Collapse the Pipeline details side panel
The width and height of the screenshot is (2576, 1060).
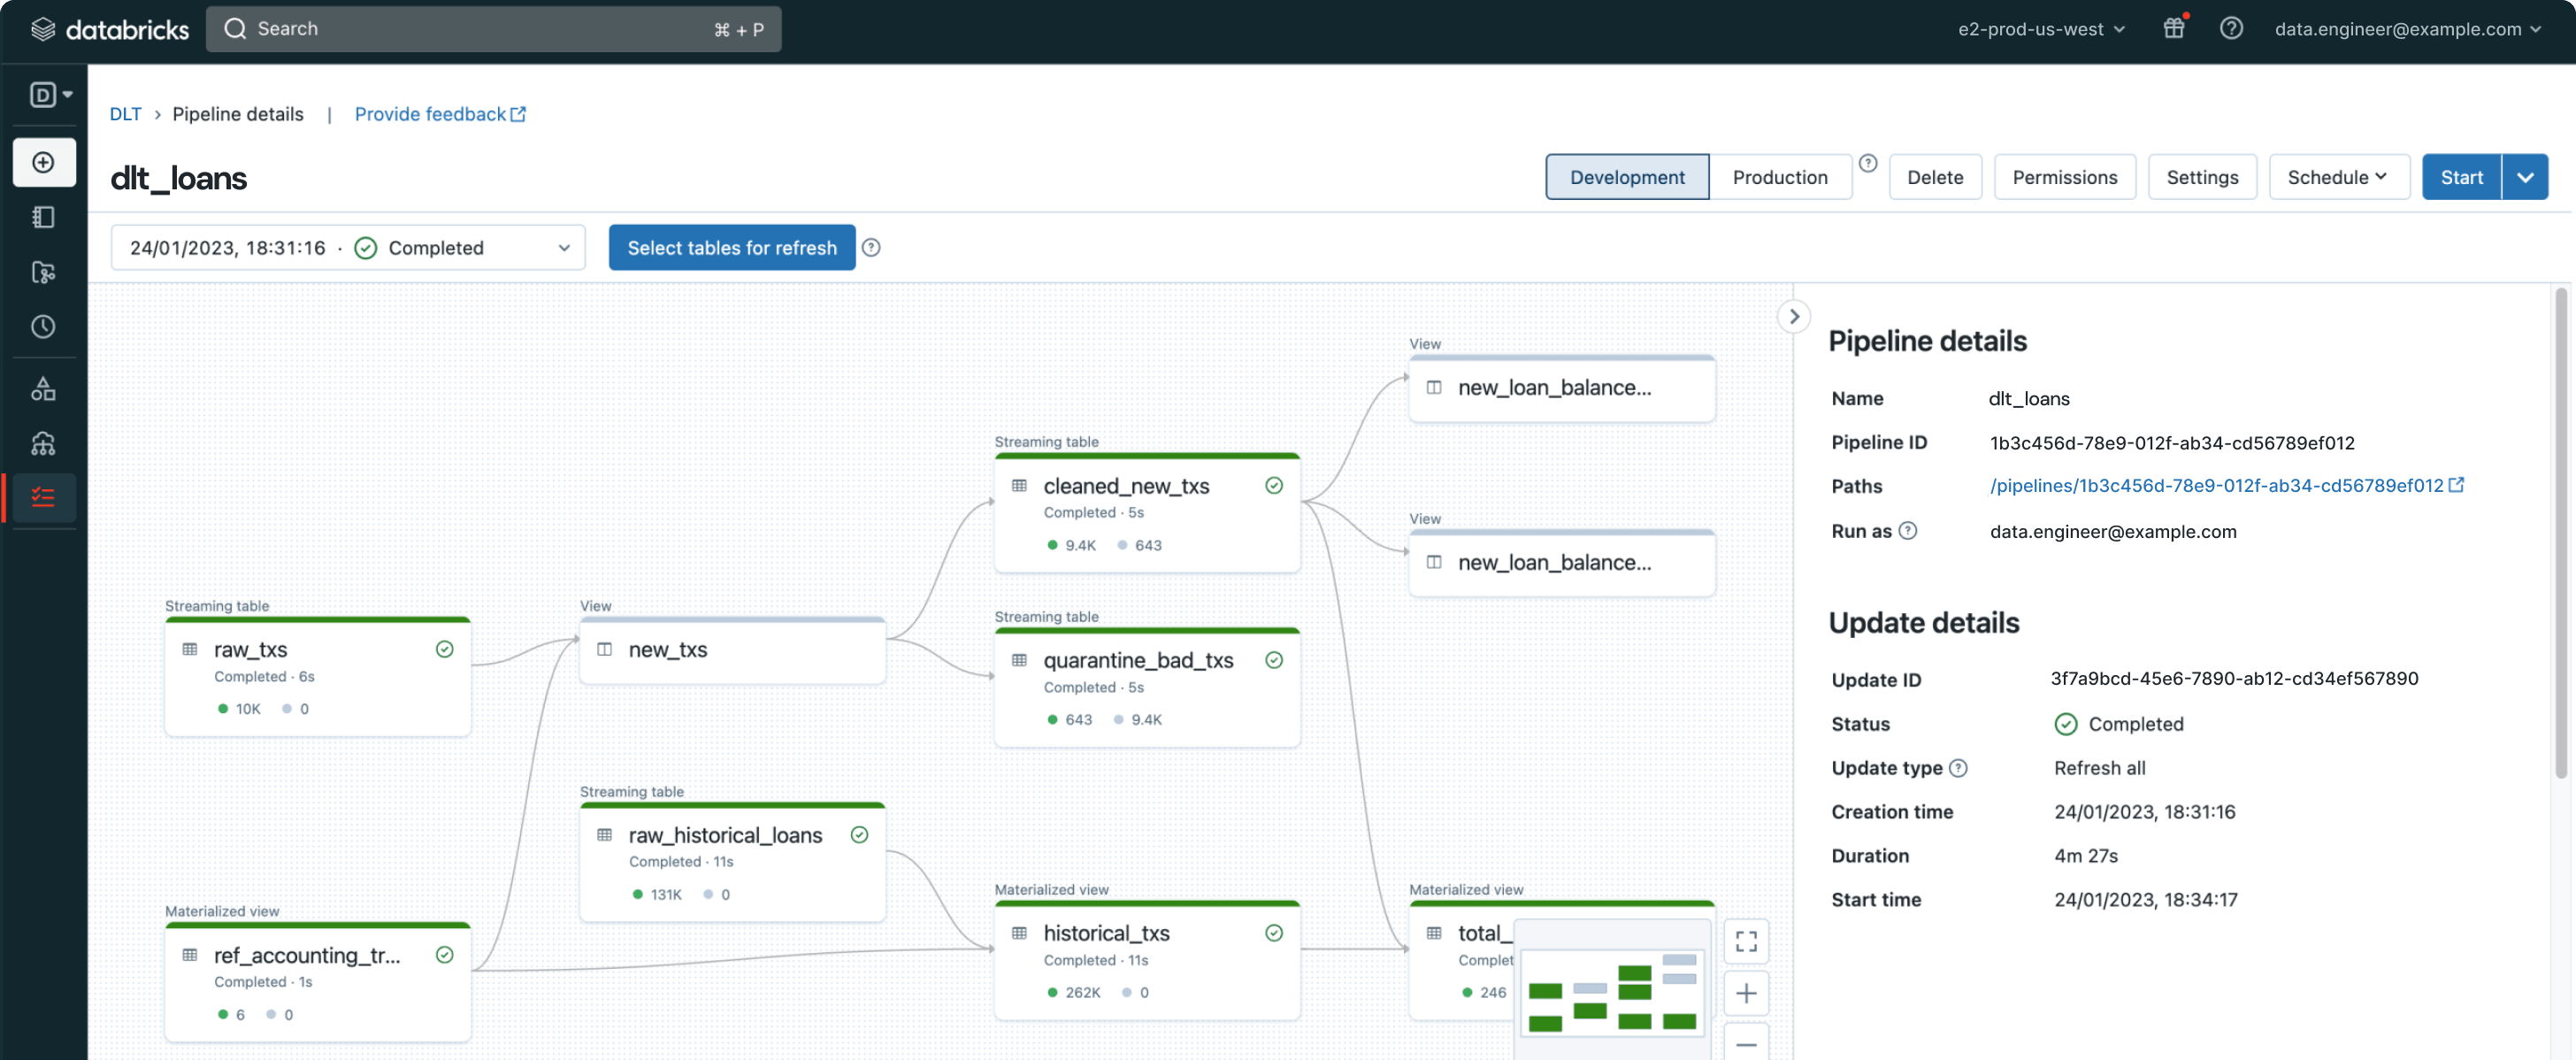pyautogui.click(x=1794, y=317)
